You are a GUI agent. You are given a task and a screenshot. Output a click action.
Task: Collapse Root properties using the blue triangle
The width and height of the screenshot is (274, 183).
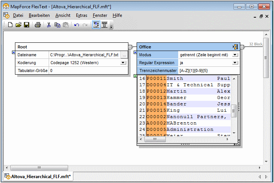pyautogui.click(x=13, y=52)
